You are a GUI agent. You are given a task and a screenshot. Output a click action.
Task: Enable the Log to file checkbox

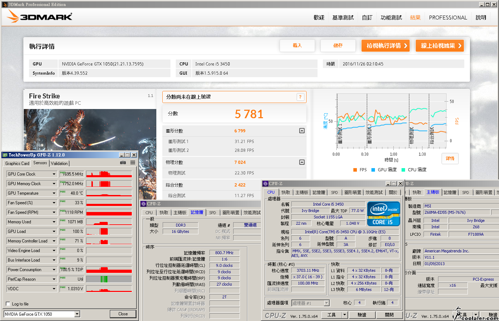click(x=8, y=304)
